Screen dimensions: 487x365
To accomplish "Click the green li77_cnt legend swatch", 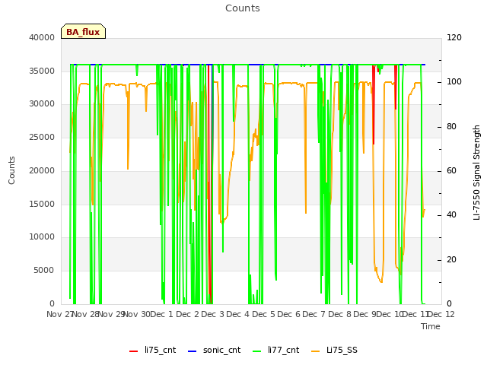I will [x=257, y=351].
